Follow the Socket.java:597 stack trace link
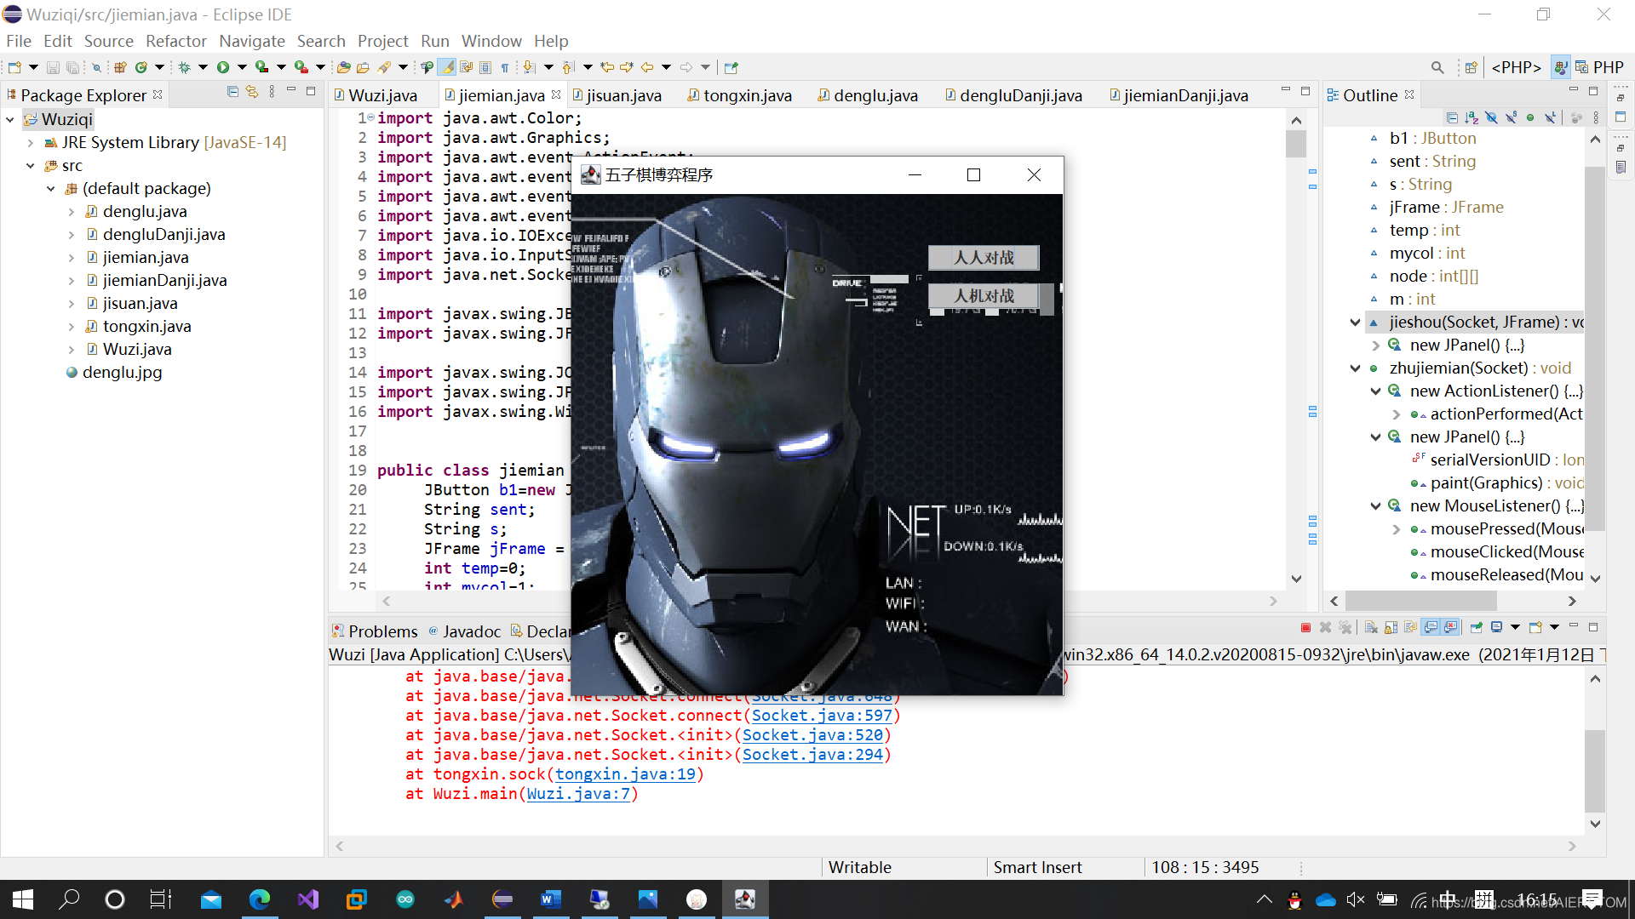Screen dimensions: 1635x919 pyautogui.click(x=822, y=716)
